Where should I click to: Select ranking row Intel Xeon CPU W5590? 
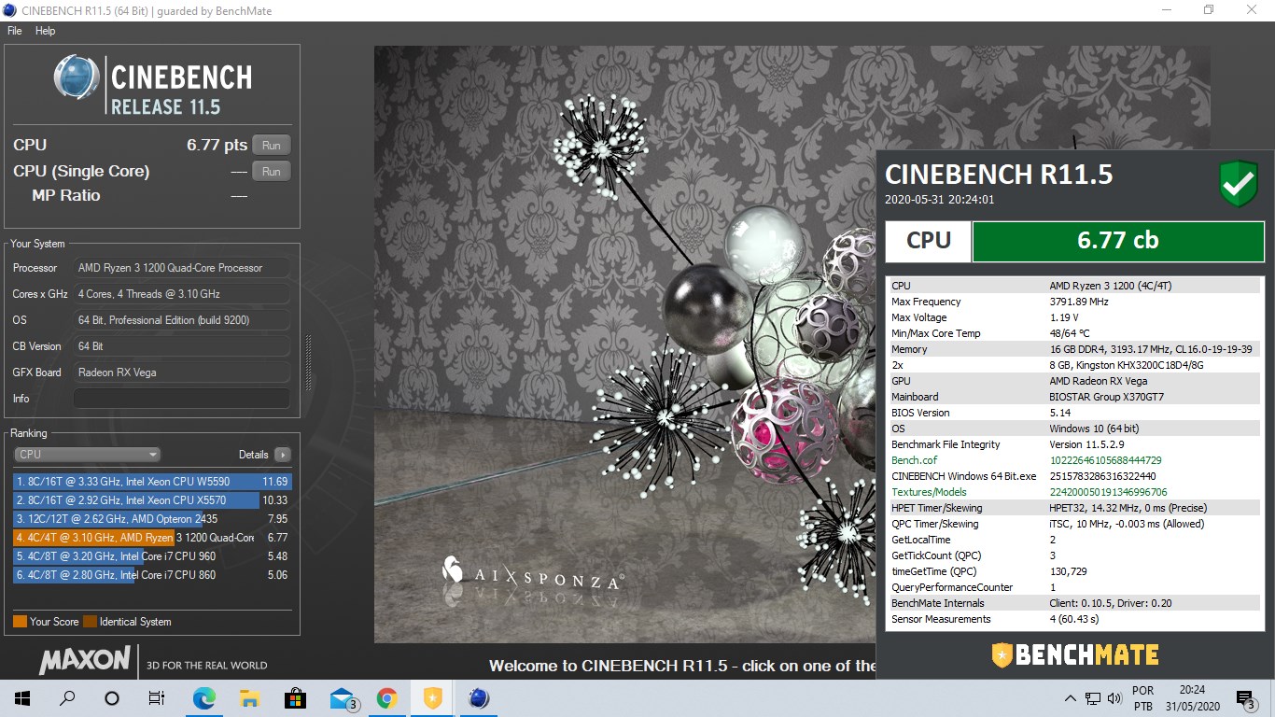point(152,482)
